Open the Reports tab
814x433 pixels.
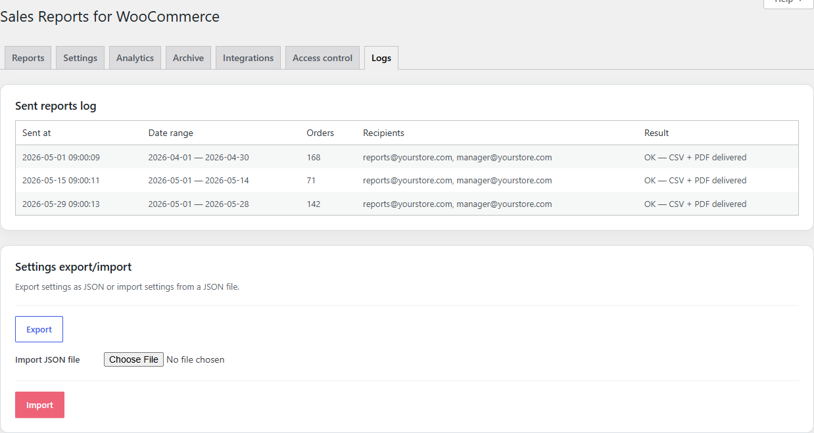tap(28, 58)
